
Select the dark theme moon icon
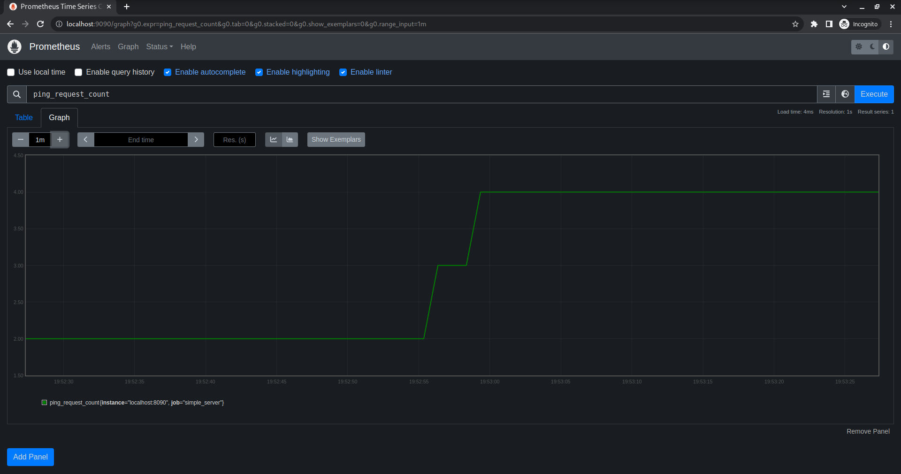coord(872,47)
